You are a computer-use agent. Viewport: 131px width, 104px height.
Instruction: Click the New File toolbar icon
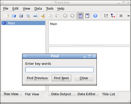[x=7, y=16]
